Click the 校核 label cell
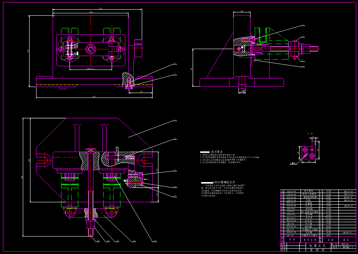Screen dimensions: 358x254 [283, 247]
